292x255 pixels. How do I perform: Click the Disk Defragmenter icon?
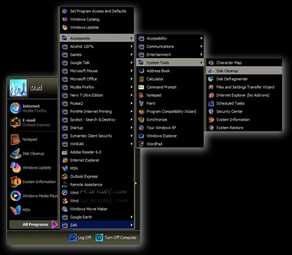211,79
